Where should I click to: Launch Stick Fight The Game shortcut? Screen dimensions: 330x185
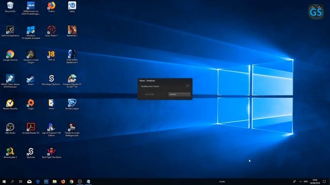pyautogui.click(x=52, y=153)
